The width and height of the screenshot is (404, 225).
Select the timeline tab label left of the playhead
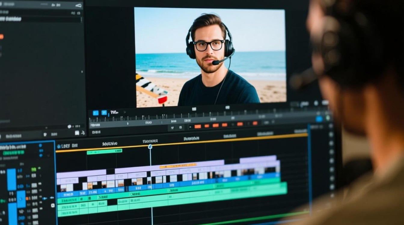[110, 144]
